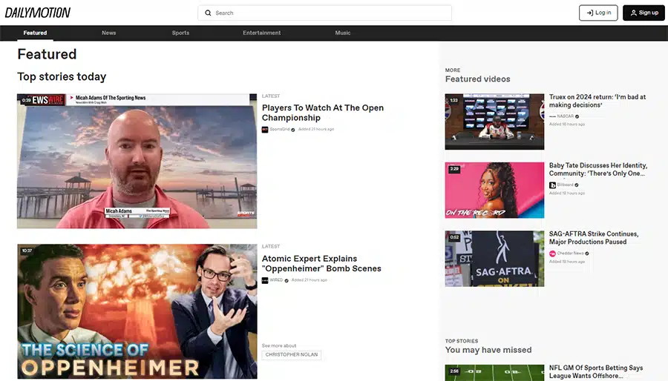Visit the Billboard channel name link
The width and height of the screenshot is (668, 381).
[x=566, y=185]
